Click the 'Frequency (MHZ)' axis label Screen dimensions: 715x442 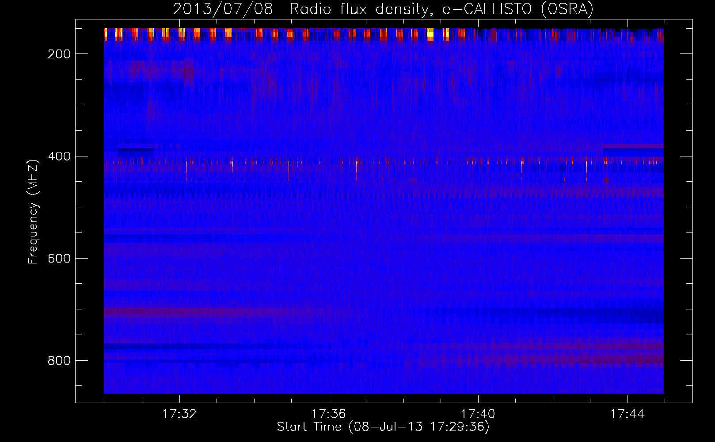pos(33,212)
